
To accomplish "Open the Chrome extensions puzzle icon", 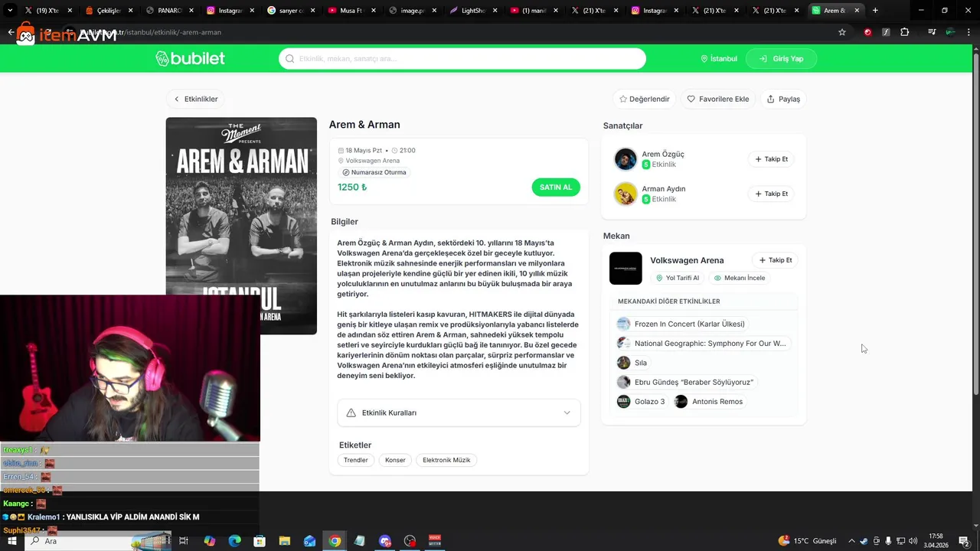I will click(904, 32).
